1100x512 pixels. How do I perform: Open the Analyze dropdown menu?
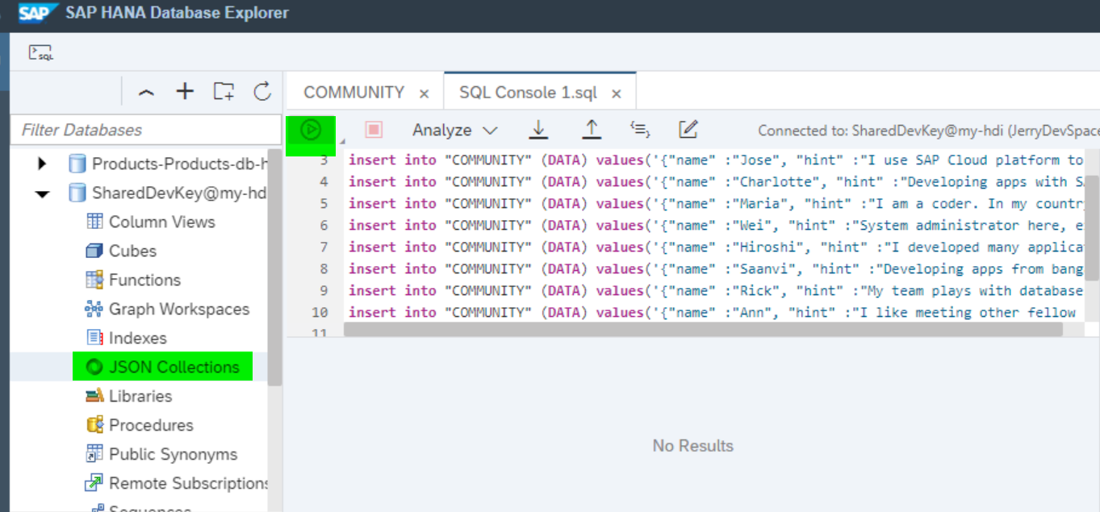point(455,130)
